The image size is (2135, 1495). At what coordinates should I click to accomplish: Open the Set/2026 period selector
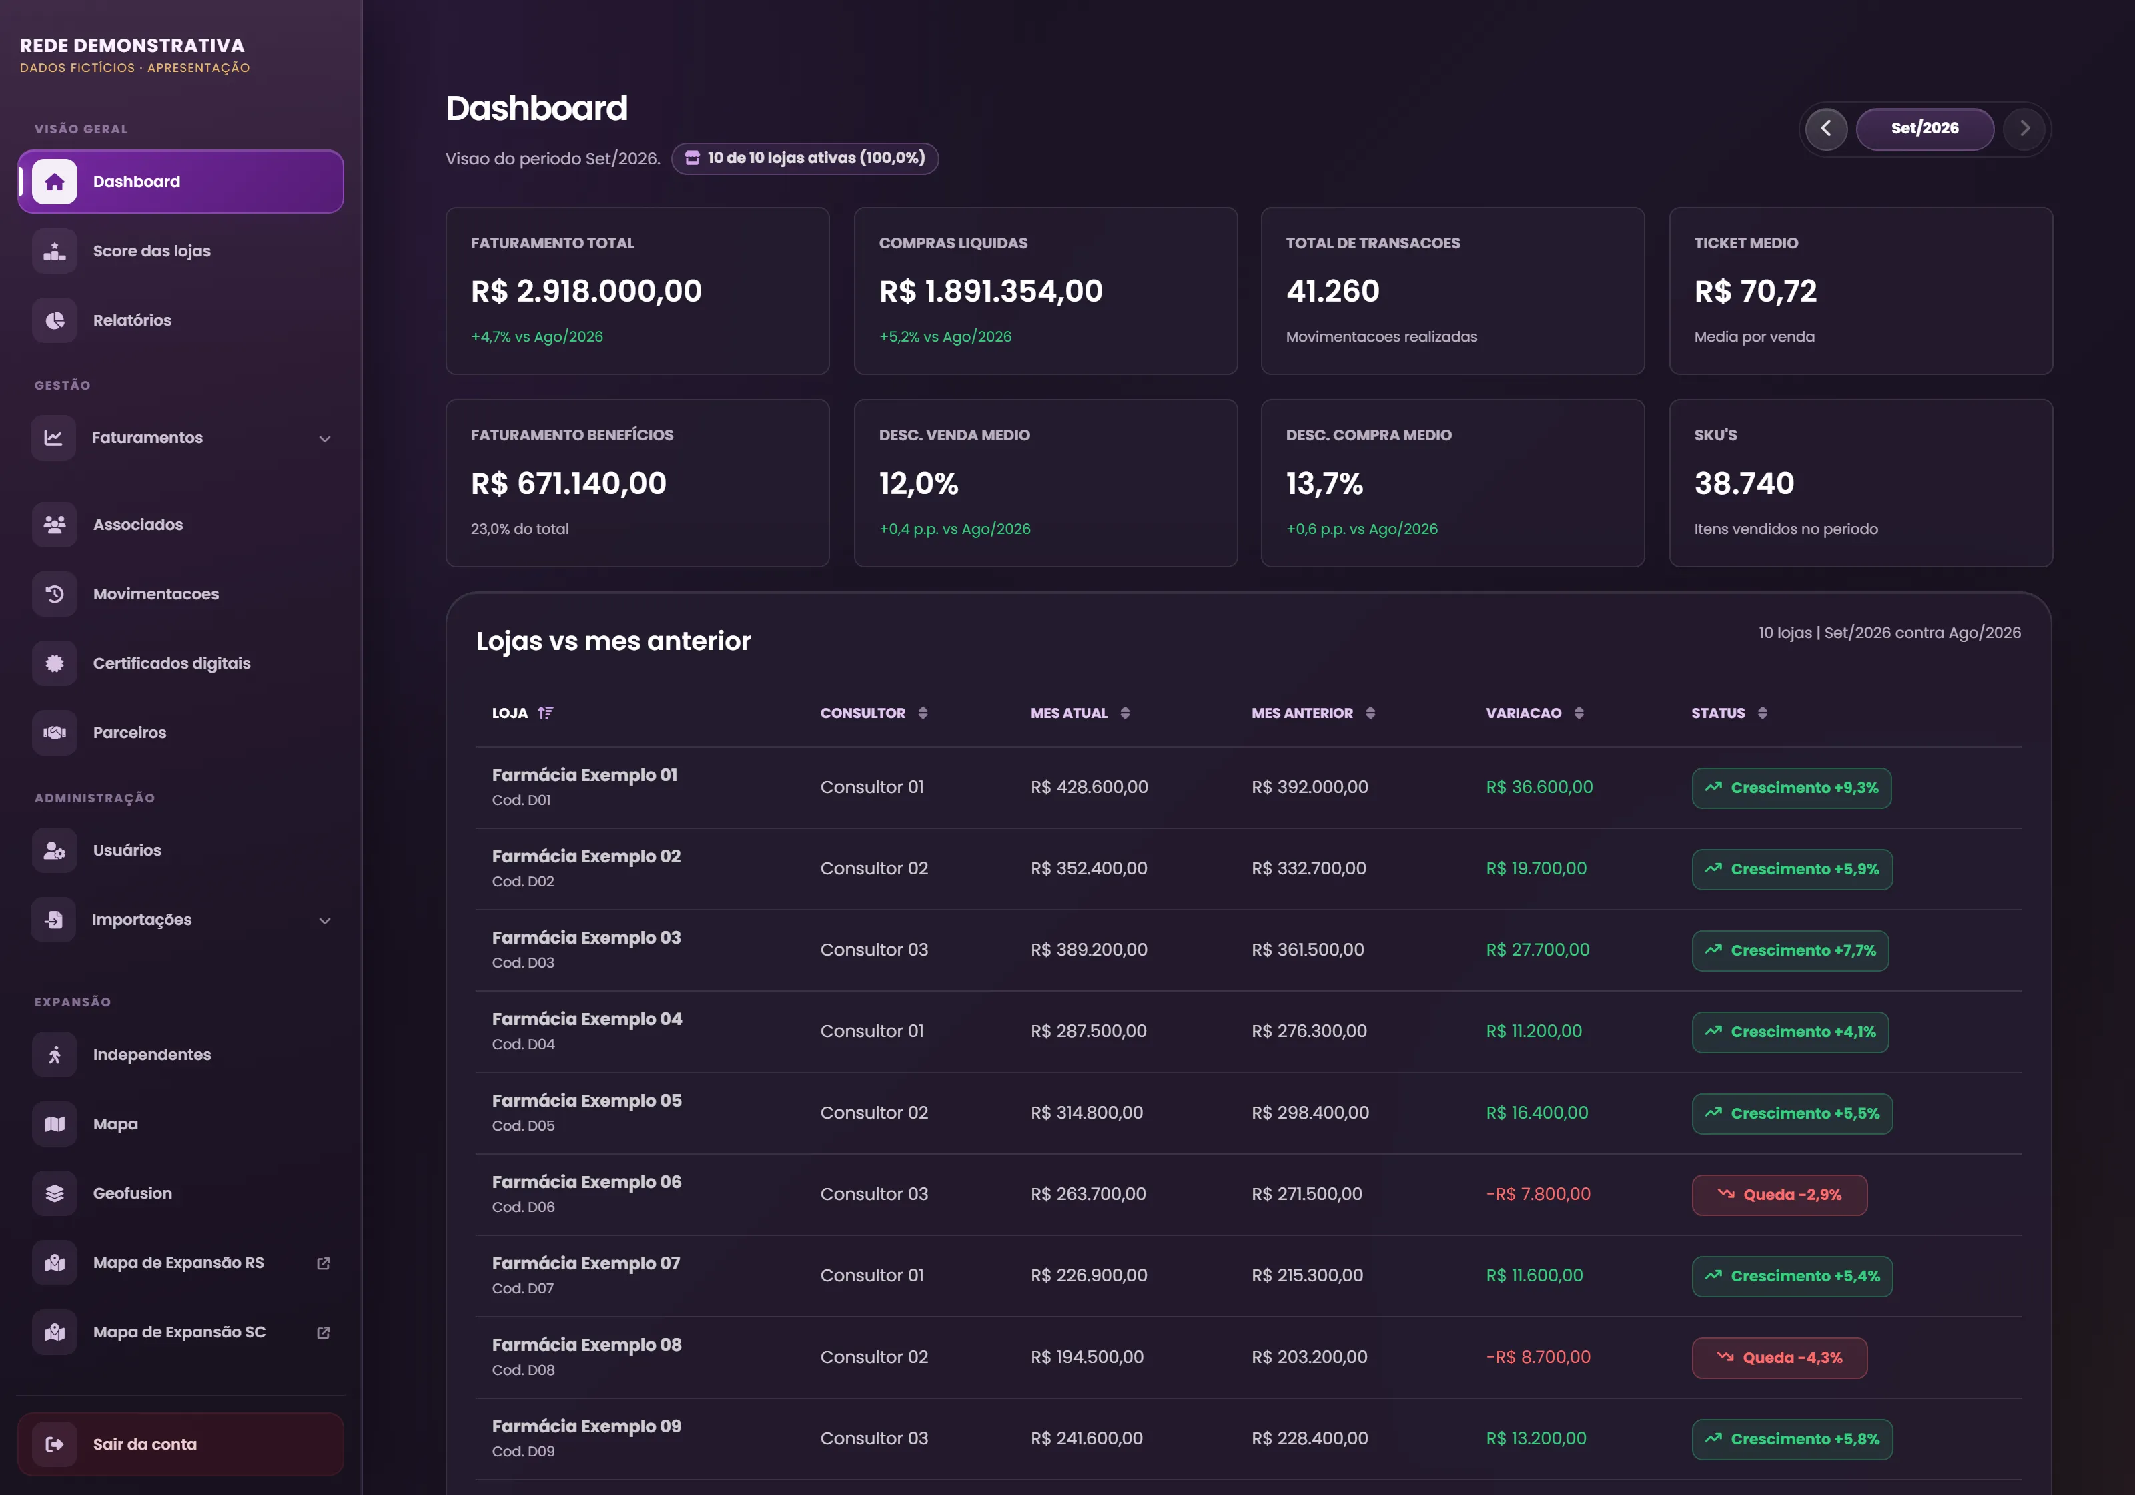1925,128
